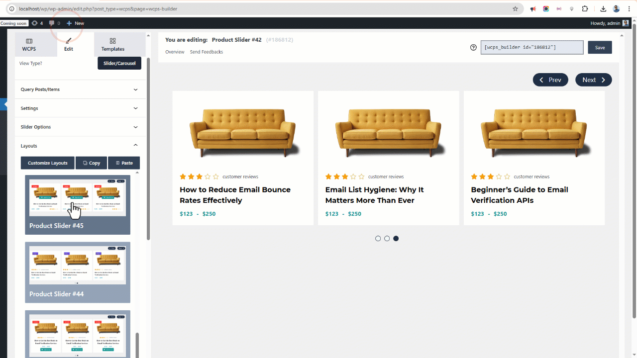Click the layouts list vertical scrollbar

pyautogui.click(x=137, y=344)
